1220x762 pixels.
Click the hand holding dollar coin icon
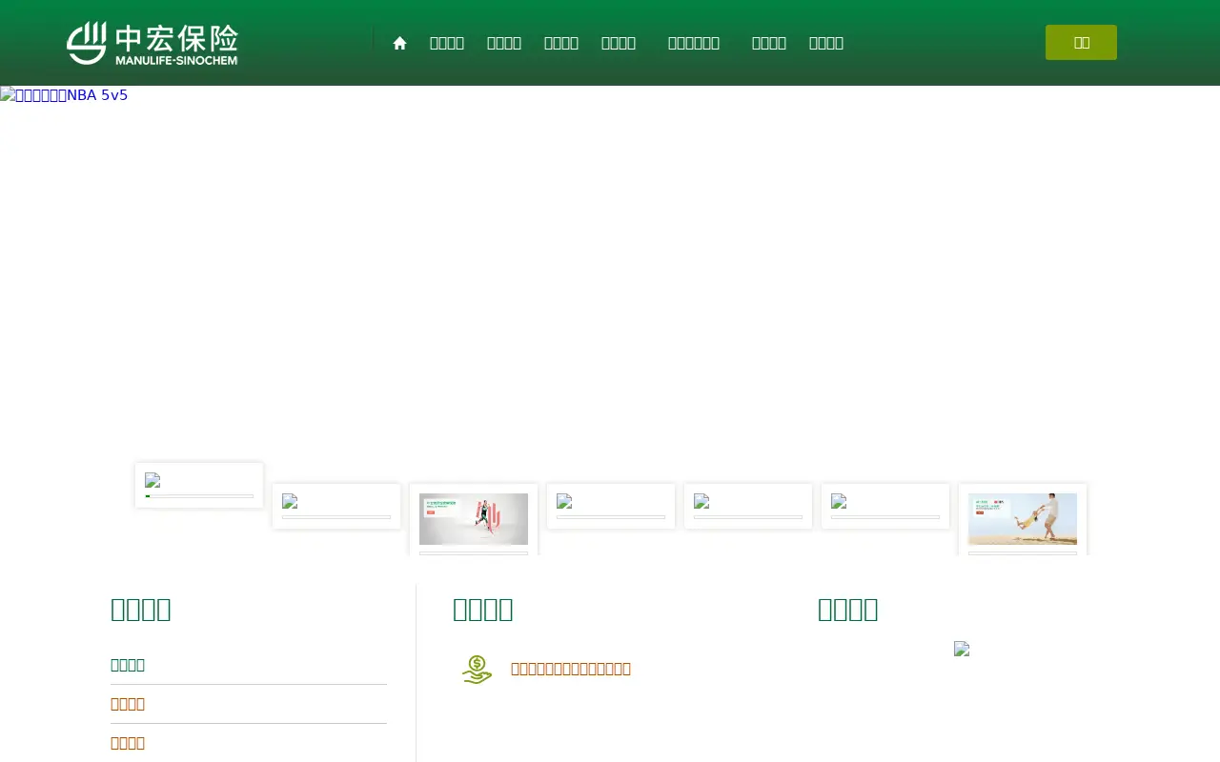pos(477,670)
